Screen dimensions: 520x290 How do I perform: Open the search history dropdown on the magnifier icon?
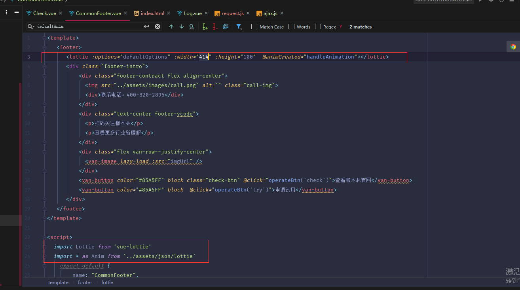pos(31,27)
